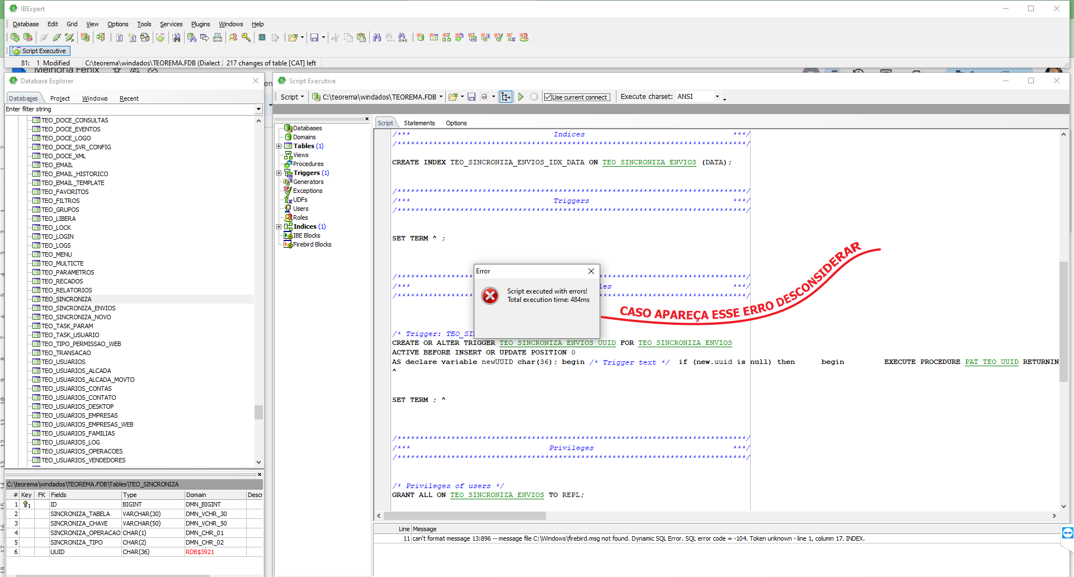
Task: Select the Firebird Blocks tree node
Action: [x=312, y=244]
